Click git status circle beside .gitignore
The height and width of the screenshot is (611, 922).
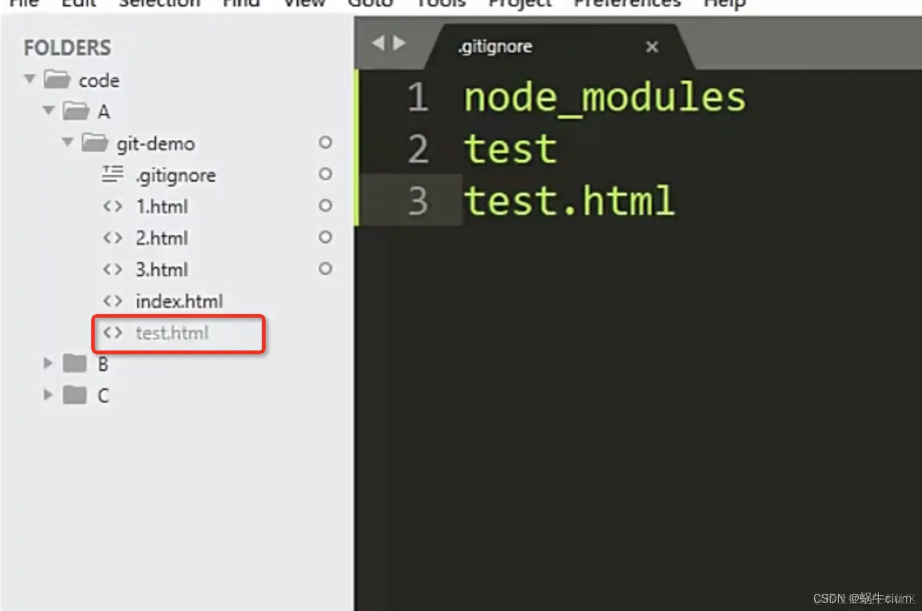click(325, 174)
